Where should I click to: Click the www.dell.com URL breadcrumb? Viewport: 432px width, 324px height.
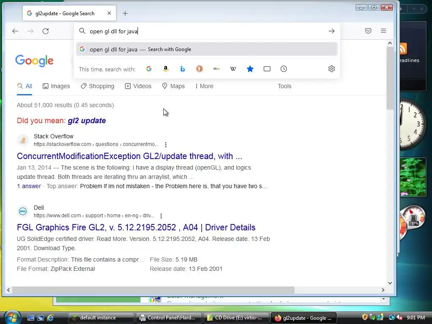(94, 216)
